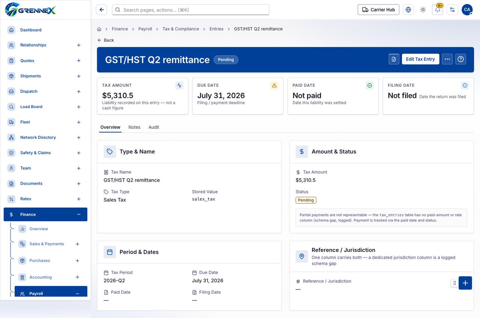Screen dimensions: 480x318
Task: Open the display settings sliders icon
Action: (x=452, y=10)
